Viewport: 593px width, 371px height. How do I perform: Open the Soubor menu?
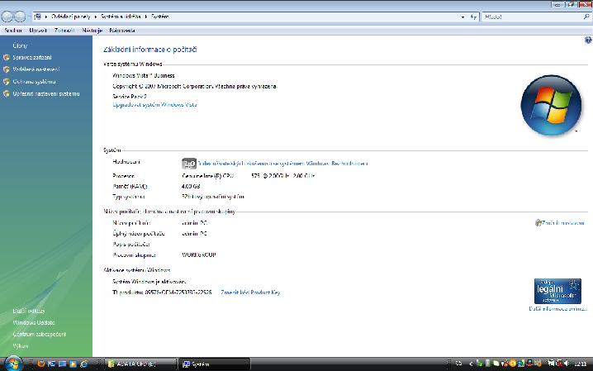pos(13,31)
